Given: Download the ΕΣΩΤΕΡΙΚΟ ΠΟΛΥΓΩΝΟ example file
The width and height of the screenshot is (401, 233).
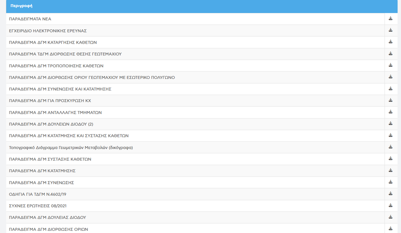Looking at the screenshot, I should click(390, 77).
